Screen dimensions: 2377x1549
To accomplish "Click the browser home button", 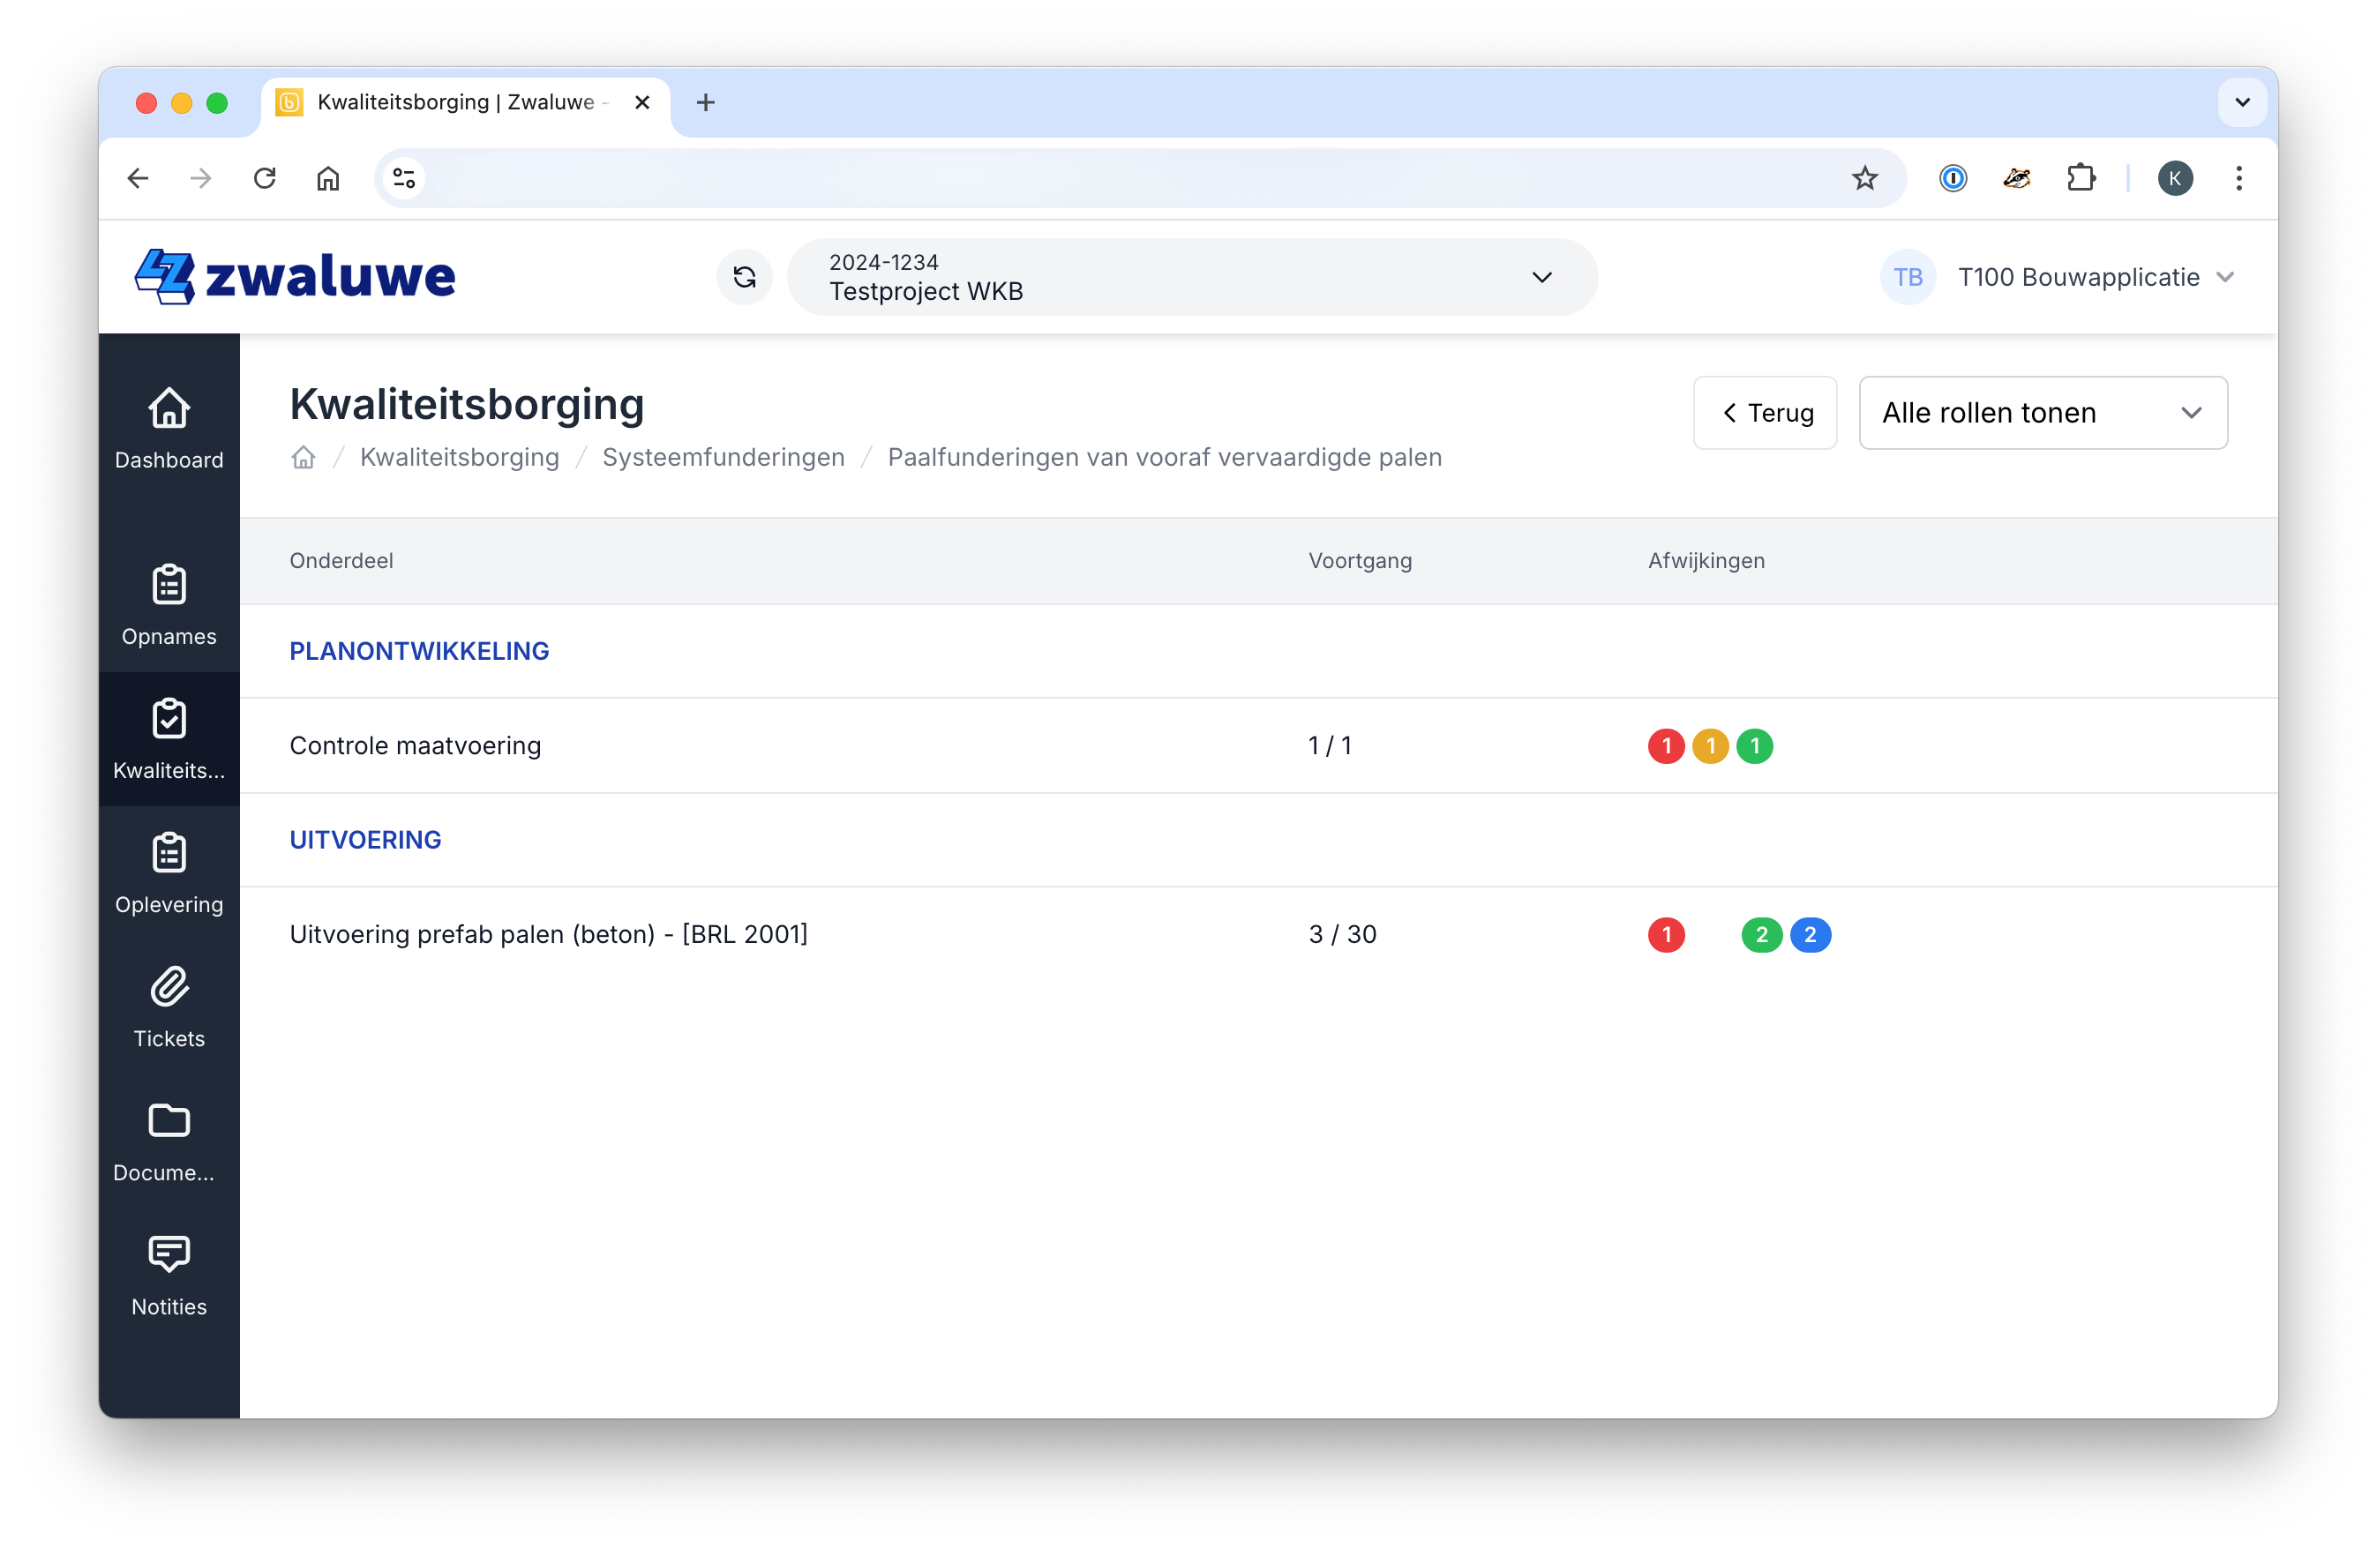I will click(x=327, y=178).
